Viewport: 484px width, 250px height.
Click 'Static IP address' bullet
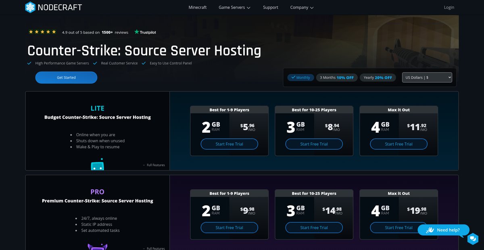tap(96, 224)
